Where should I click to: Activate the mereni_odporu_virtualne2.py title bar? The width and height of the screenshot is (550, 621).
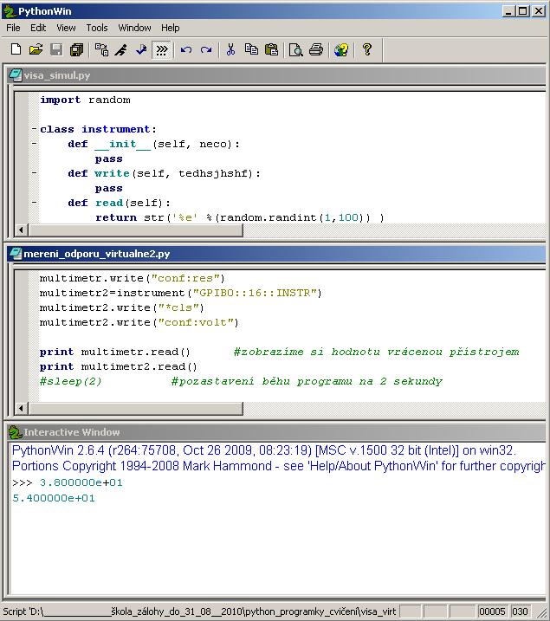pyautogui.click(x=276, y=253)
